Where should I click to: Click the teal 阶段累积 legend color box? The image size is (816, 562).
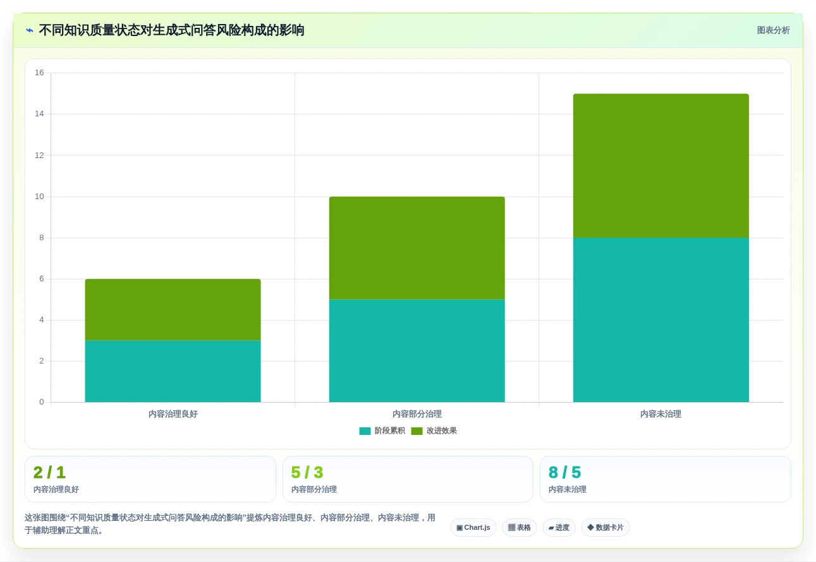click(365, 431)
